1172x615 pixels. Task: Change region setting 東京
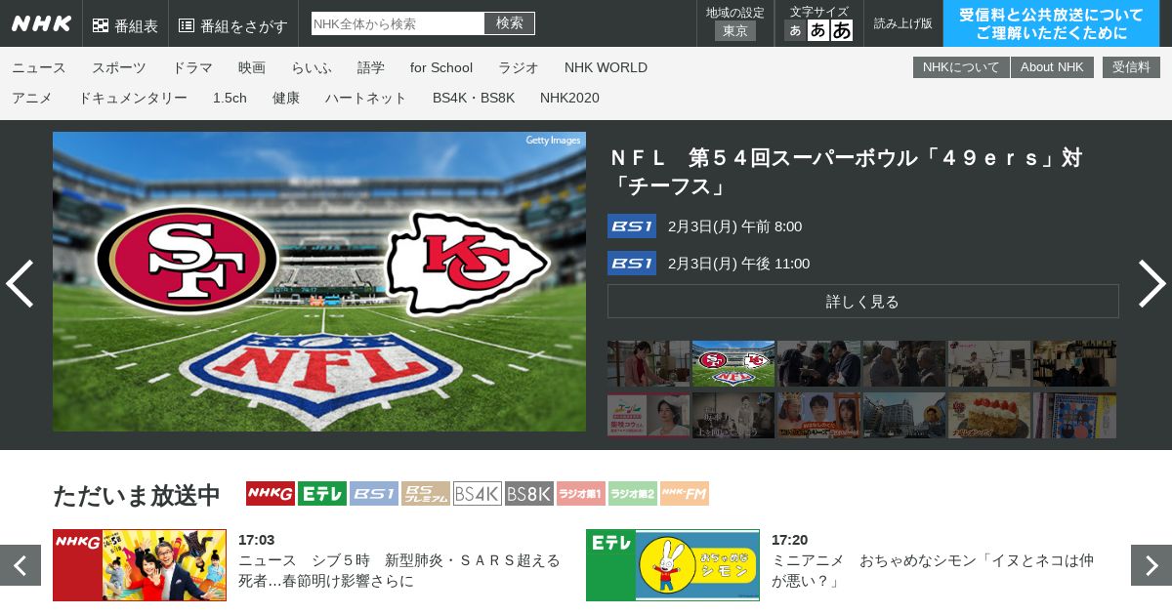(735, 31)
